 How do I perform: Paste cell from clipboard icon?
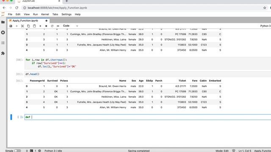34,26
